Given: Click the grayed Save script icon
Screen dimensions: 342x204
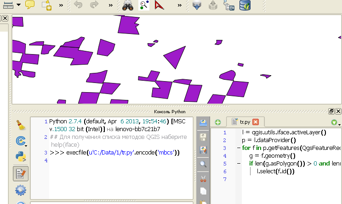Looking at the screenshot, I should (x=203, y=137).
